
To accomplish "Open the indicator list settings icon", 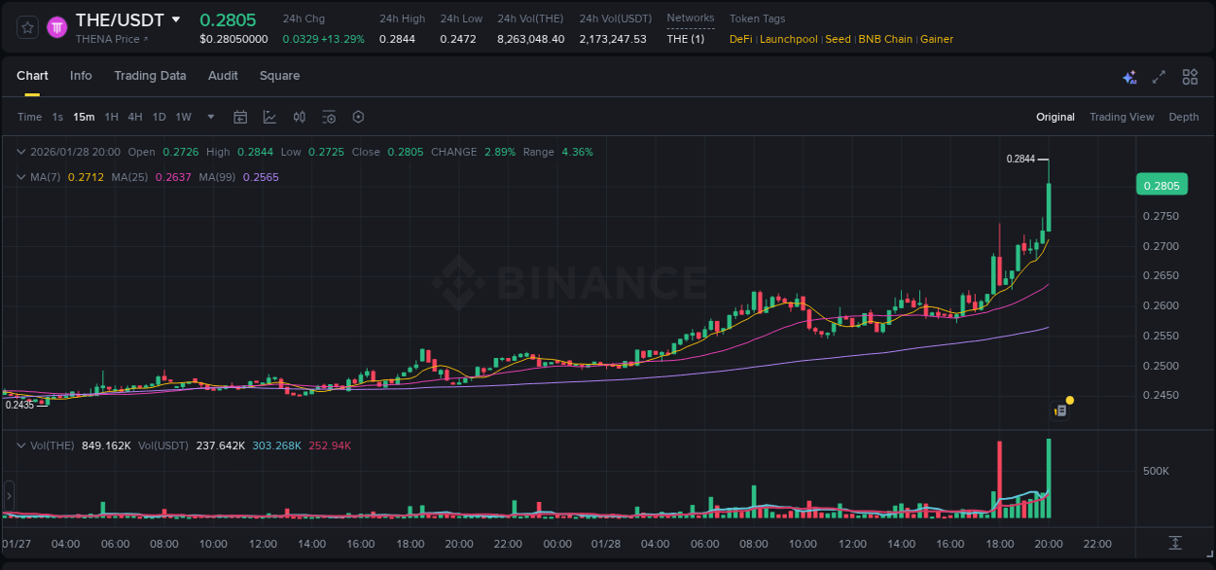I will 329,117.
